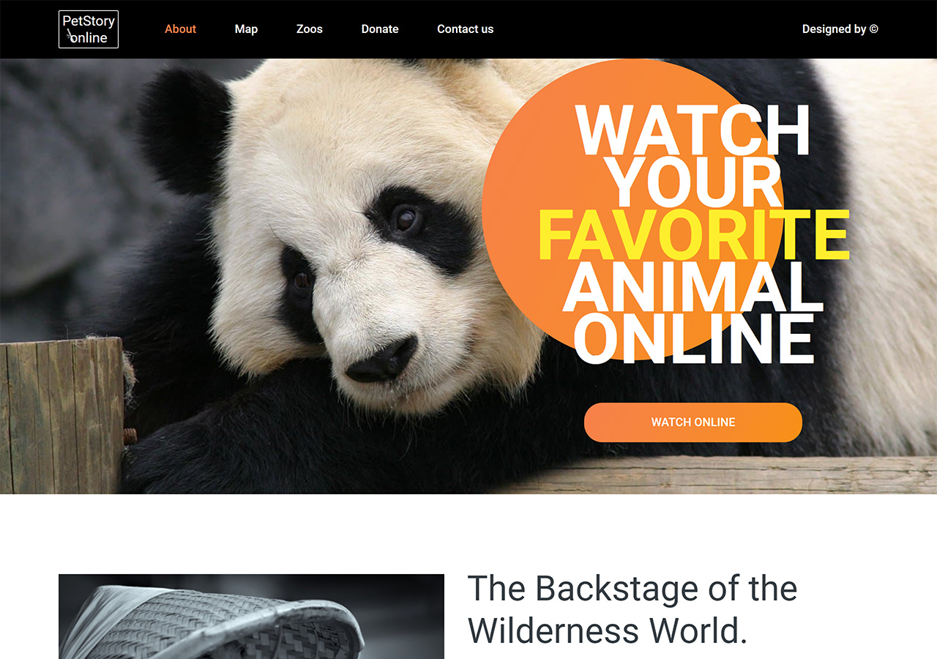Screen dimensions: 937x659
Task: Click the ONLINE word in the headline
Action: tap(694, 340)
